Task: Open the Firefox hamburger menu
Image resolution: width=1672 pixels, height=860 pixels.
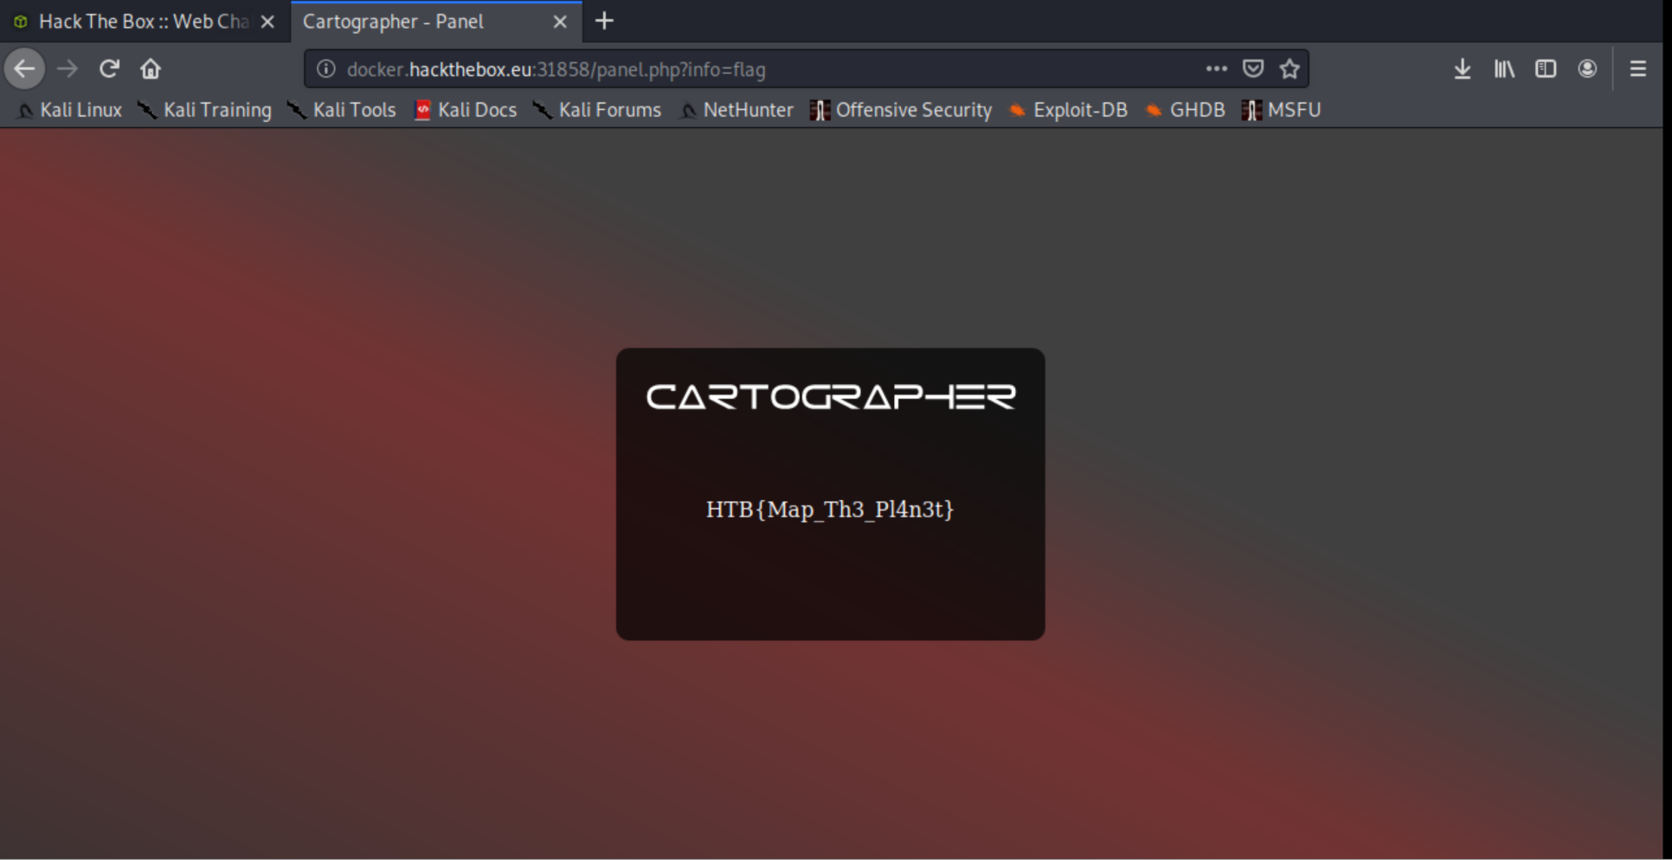Action: point(1637,69)
